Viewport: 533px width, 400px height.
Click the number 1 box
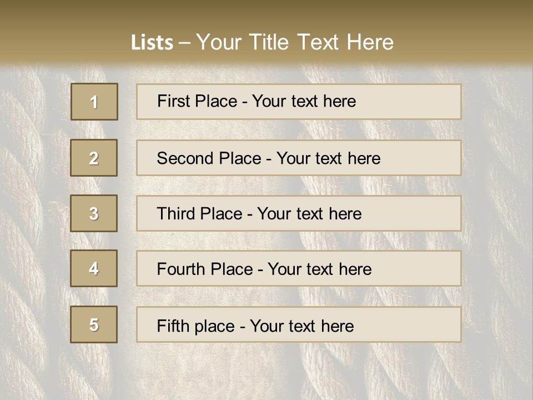point(94,102)
